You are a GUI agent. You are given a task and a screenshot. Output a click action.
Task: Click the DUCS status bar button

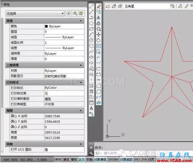(x=137, y=159)
